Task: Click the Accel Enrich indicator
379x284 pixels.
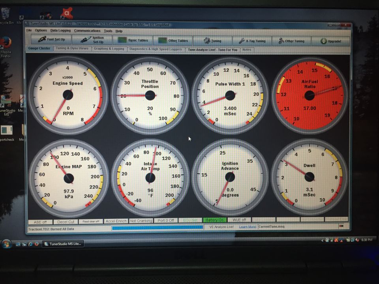Action: click(x=116, y=221)
